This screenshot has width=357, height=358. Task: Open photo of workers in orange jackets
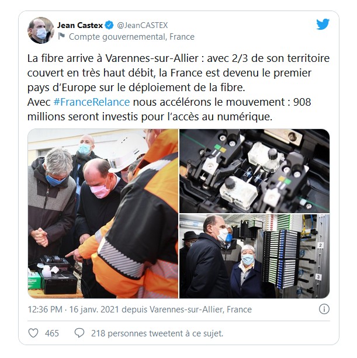103,214
